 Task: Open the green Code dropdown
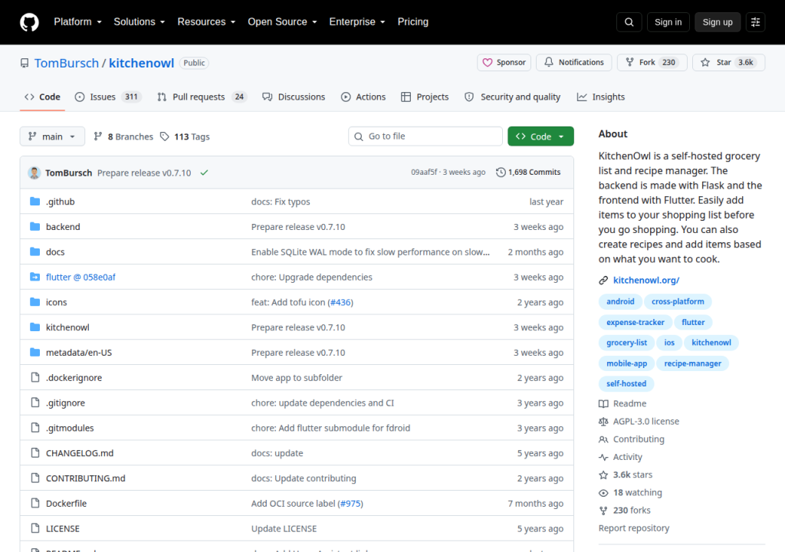click(540, 136)
